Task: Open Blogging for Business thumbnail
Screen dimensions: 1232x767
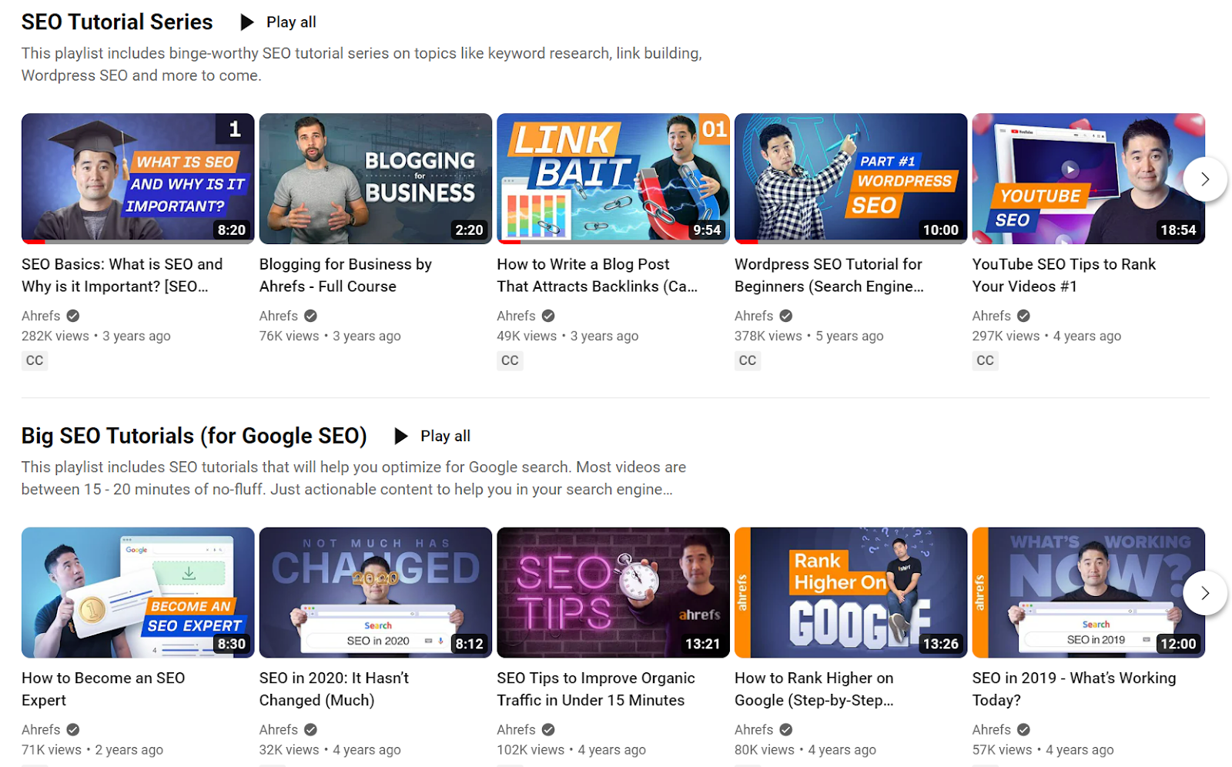Action: [376, 179]
